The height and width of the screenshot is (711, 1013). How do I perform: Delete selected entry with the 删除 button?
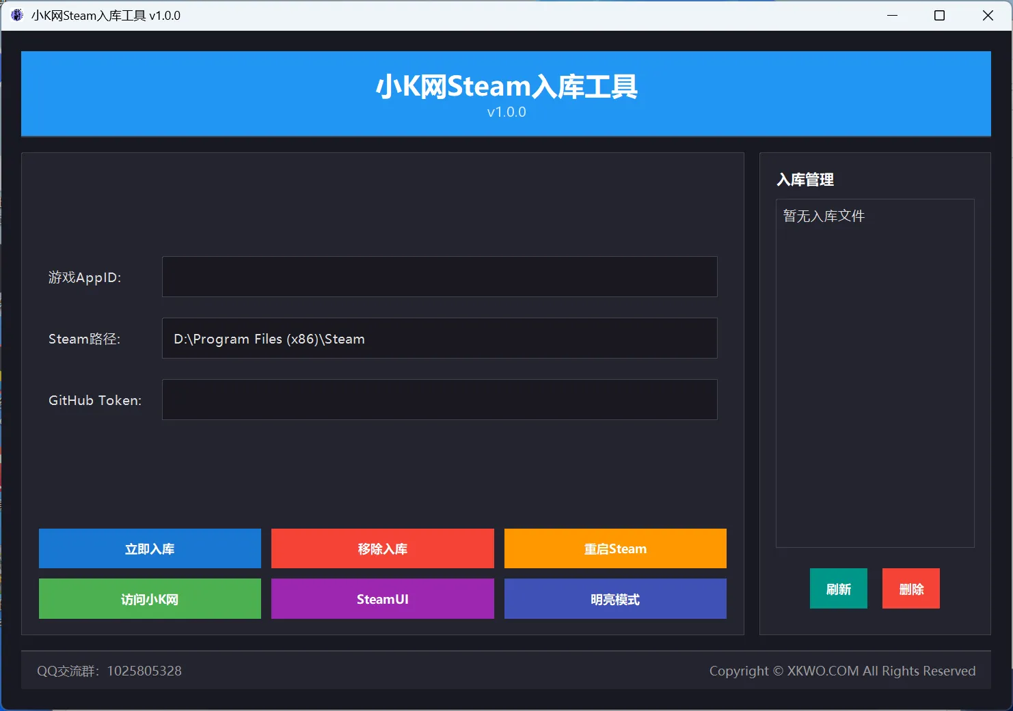point(910,588)
